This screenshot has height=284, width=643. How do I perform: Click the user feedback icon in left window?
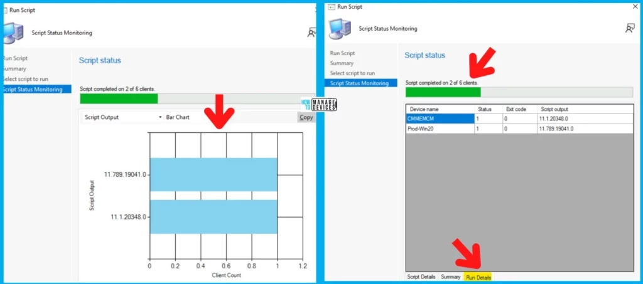[x=311, y=33]
